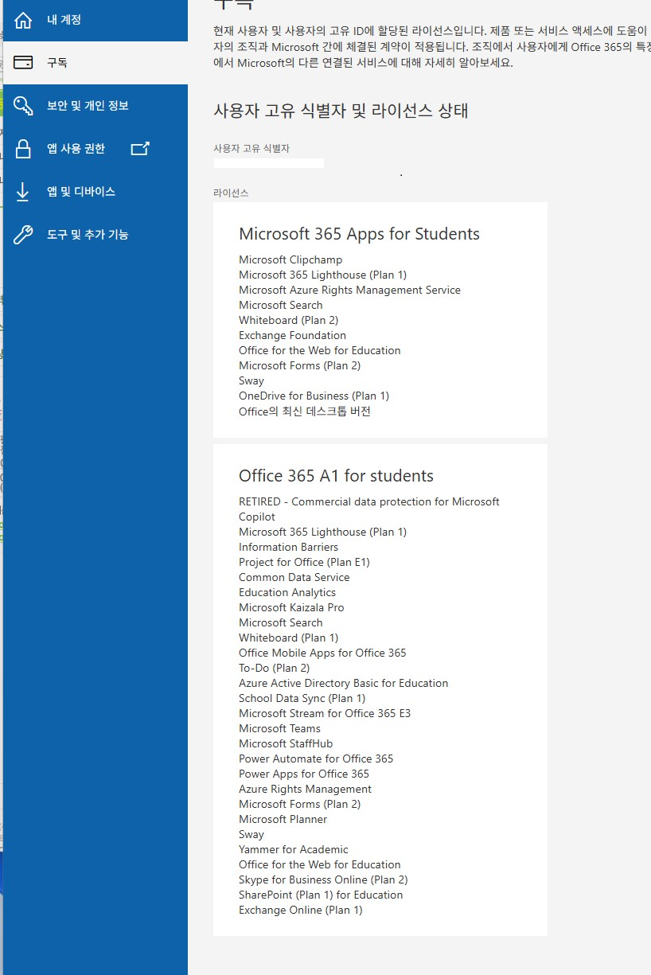Select the Microsoft Planner entry

(x=283, y=819)
